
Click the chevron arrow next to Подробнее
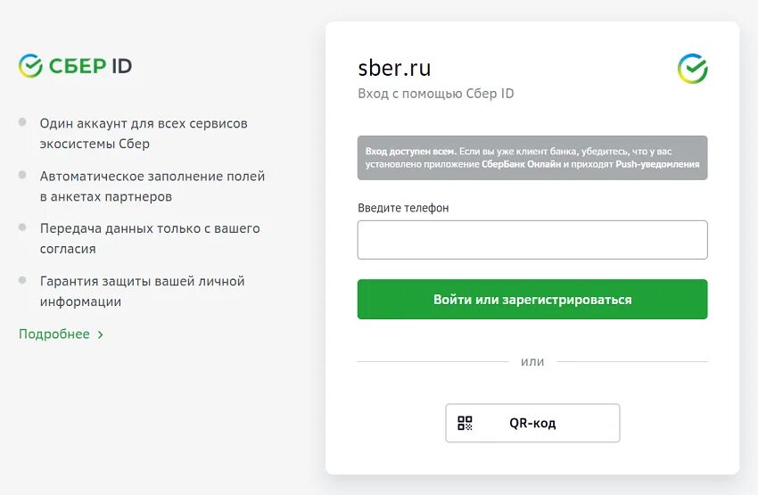(x=100, y=334)
